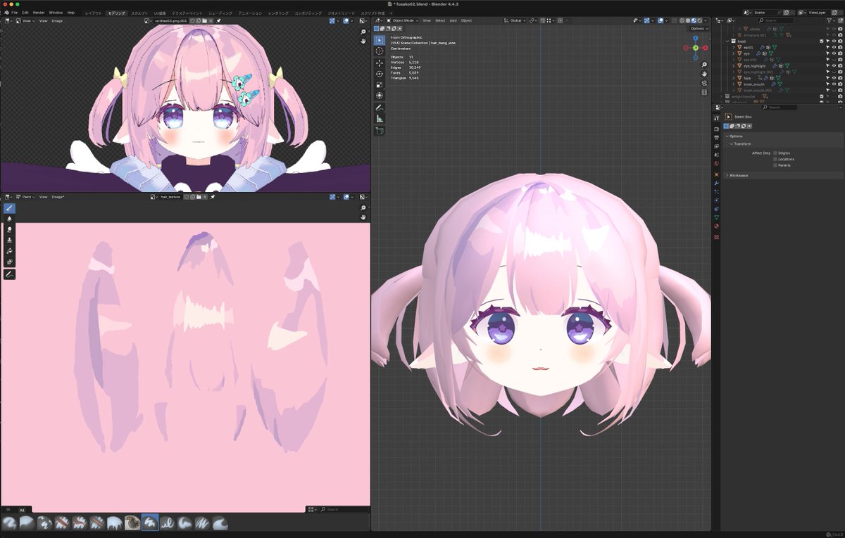Switch to the スカルプト workspace tab
Image resolution: width=845 pixels, height=538 pixels.
[139, 13]
